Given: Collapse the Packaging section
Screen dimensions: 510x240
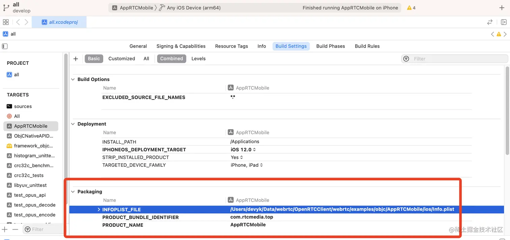Looking at the screenshot, I should [73, 191].
